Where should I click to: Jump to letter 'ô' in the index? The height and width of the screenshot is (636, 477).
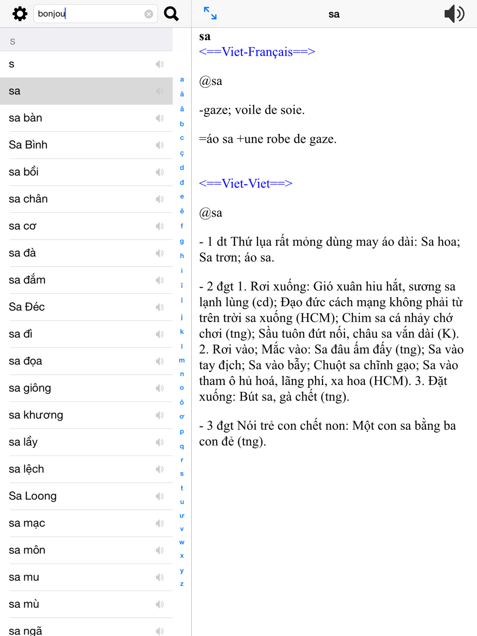(182, 402)
